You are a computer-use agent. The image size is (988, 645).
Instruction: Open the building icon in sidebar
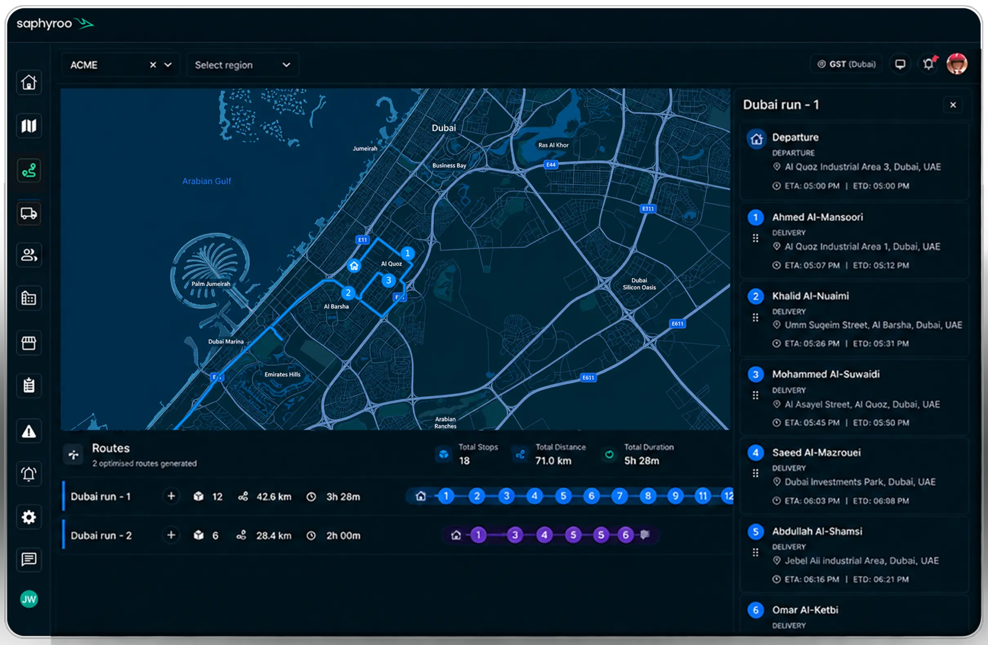(x=29, y=298)
